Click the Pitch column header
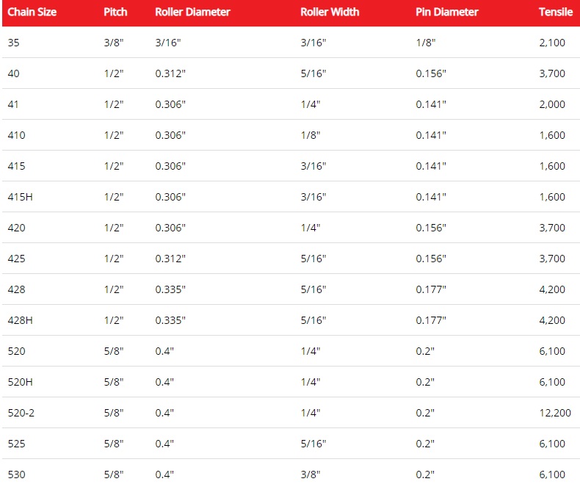The width and height of the screenshot is (580, 498). point(115,12)
